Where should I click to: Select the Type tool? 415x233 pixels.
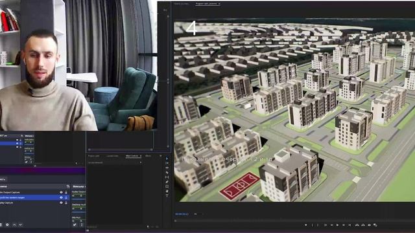167,195
